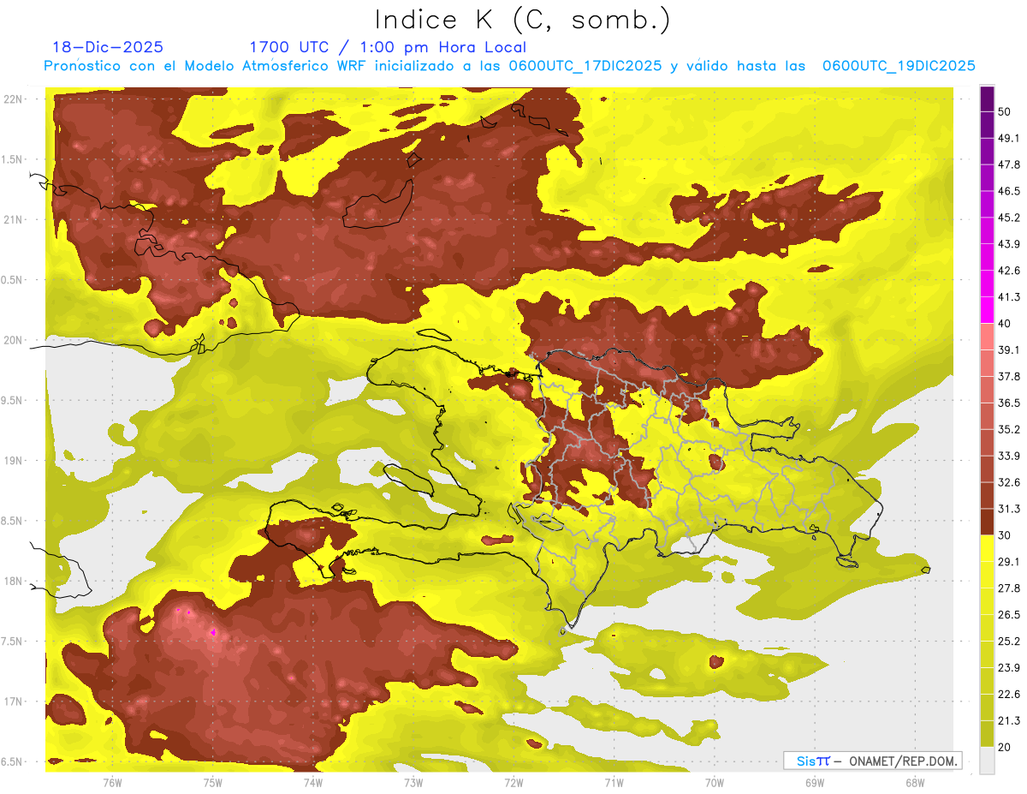Click the colorbar value '30'
This screenshot has height=794, width=1027.
pyautogui.click(x=1005, y=535)
